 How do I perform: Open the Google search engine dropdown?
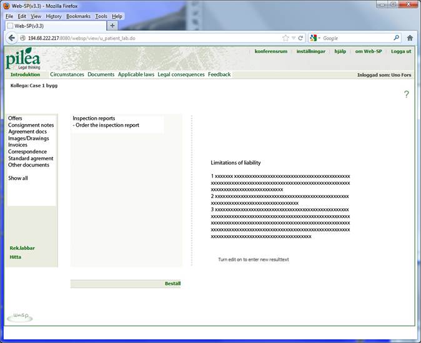click(x=315, y=38)
